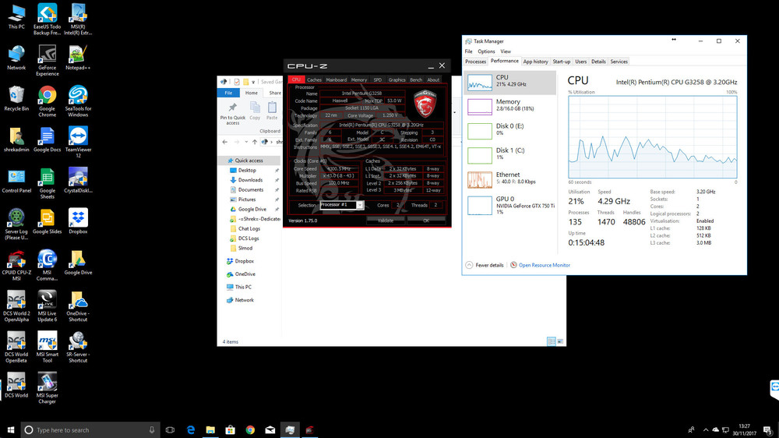The image size is (779, 438).
Task: Switch to App history tab
Action: (x=535, y=62)
